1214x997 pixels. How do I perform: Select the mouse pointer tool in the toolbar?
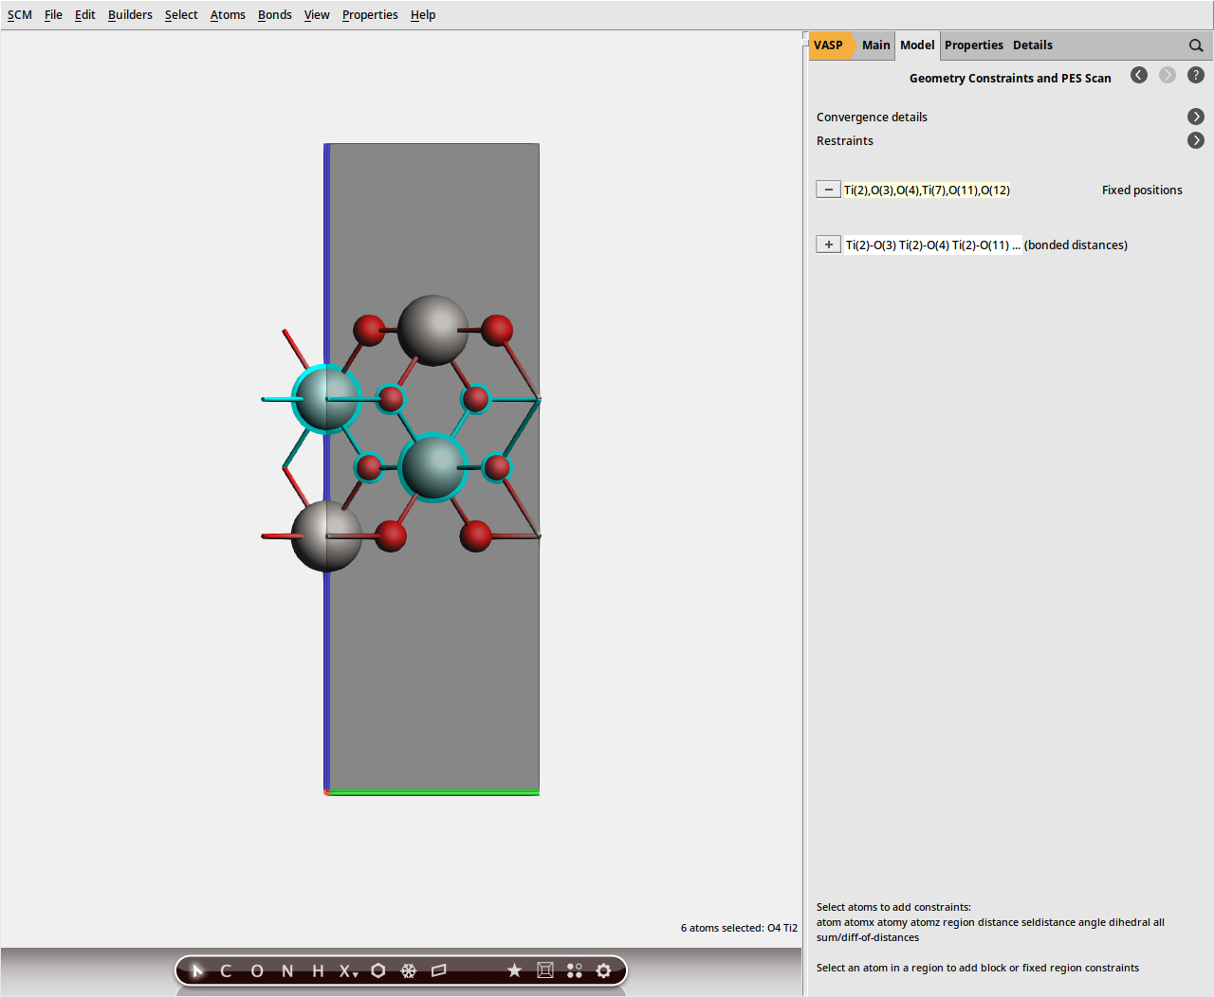point(196,970)
